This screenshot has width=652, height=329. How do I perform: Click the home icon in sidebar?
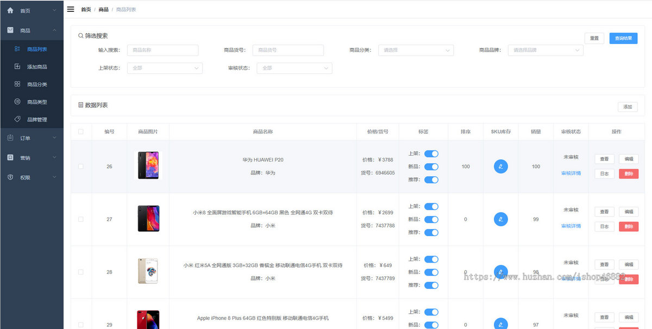click(10, 10)
